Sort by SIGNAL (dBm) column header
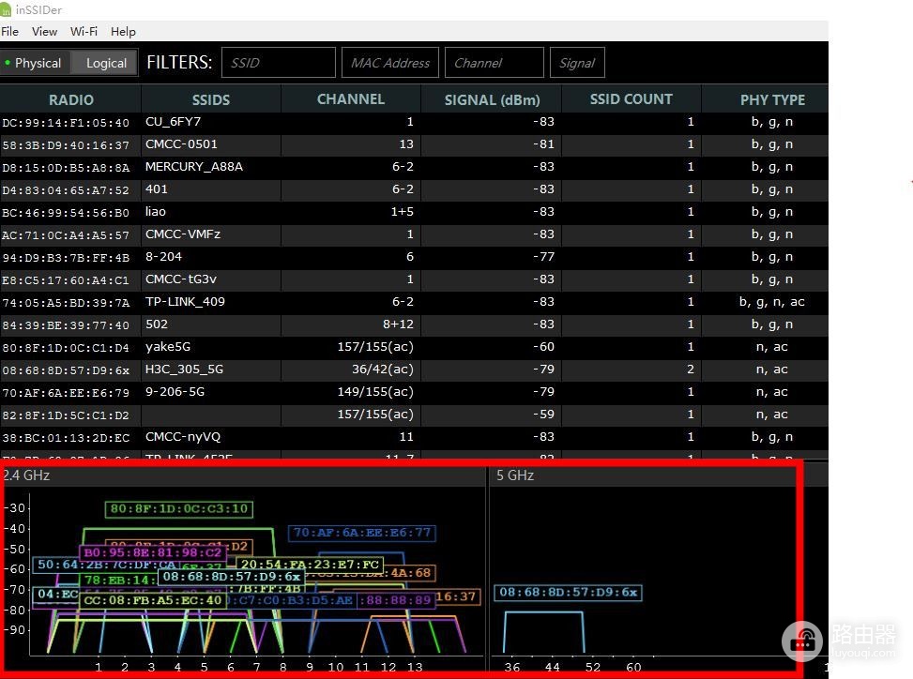913x679 pixels. [492, 99]
